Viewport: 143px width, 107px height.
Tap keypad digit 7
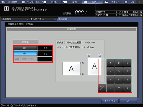coord(111,80)
